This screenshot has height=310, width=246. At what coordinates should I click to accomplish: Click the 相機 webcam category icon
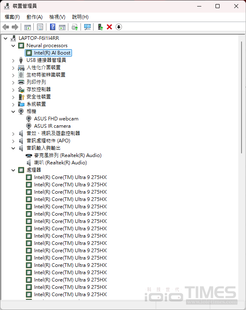pyautogui.click(x=21, y=111)
